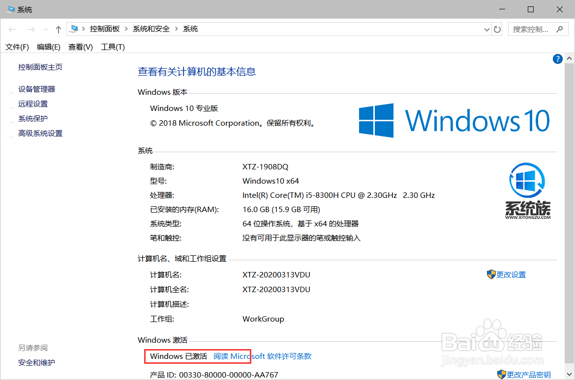Open the 文件(F) menu
575x380 pixels.
pyautogui.click(x=17, y=47)
